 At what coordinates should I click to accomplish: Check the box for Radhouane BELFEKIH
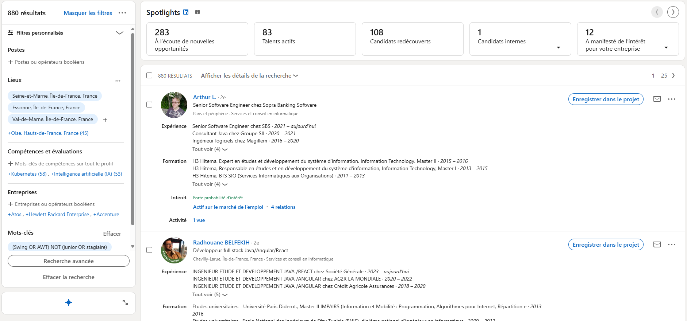coord(149,250)
